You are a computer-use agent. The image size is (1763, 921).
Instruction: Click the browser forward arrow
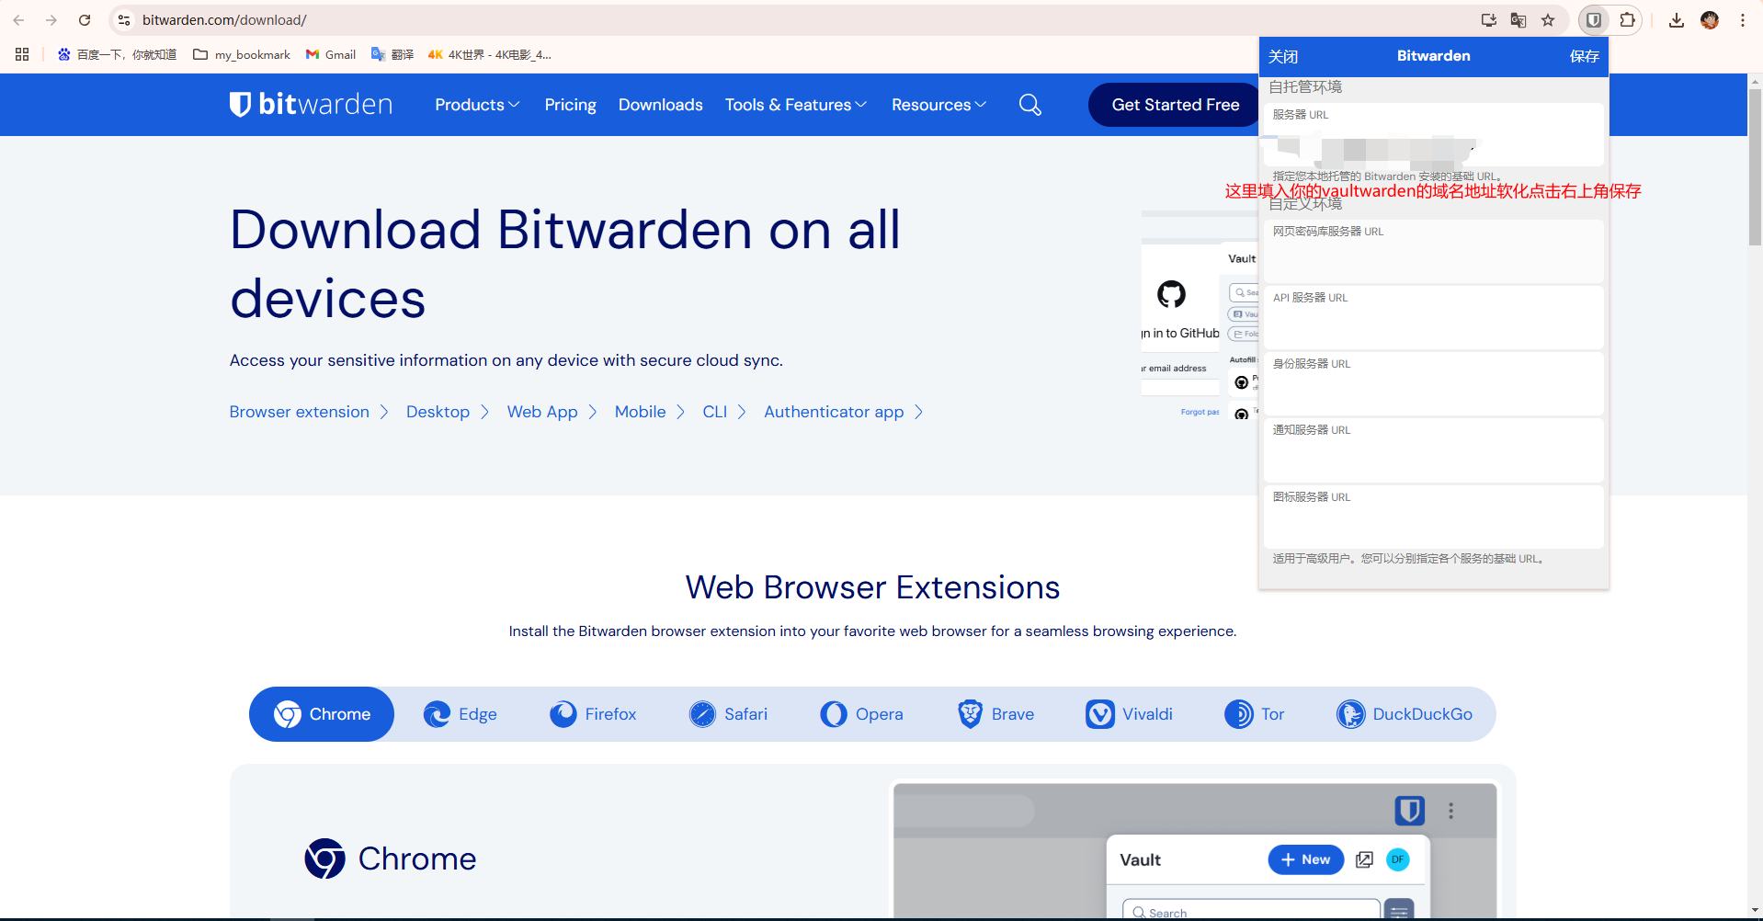pyautogui.click(x=51, y=20)
